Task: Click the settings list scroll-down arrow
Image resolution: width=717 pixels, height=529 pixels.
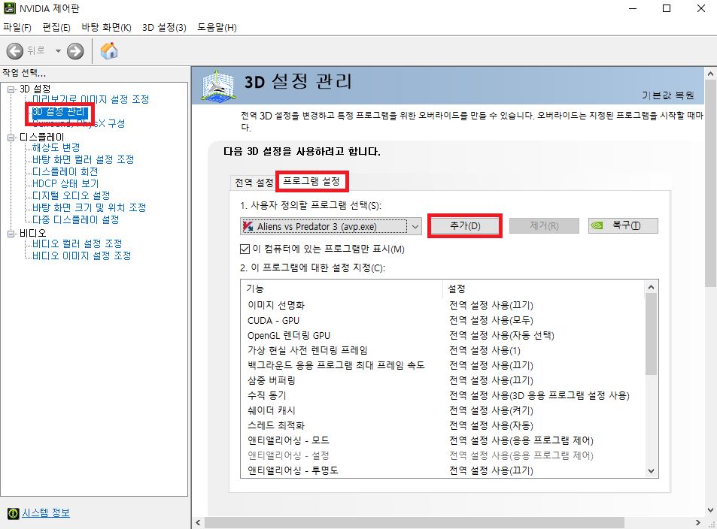Action: [651, 471]
